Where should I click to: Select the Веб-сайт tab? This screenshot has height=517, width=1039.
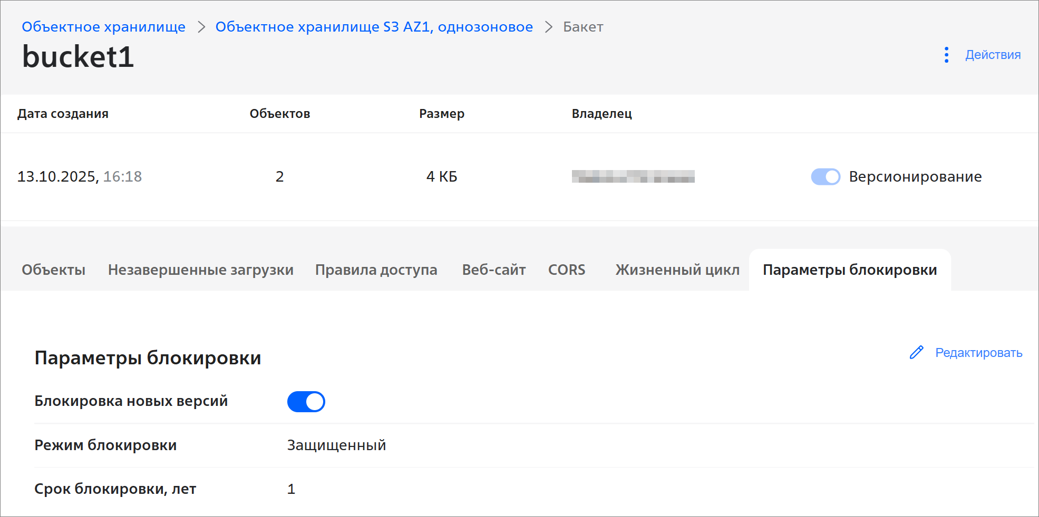493,270
